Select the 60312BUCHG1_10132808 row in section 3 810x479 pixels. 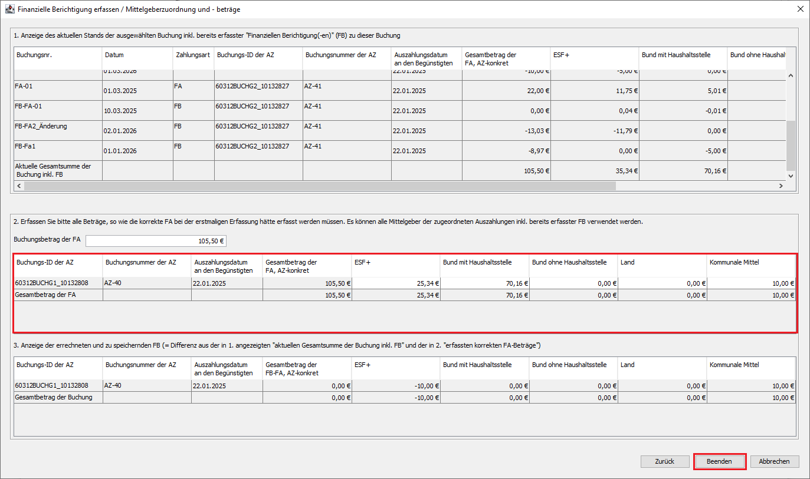[58, 385]
